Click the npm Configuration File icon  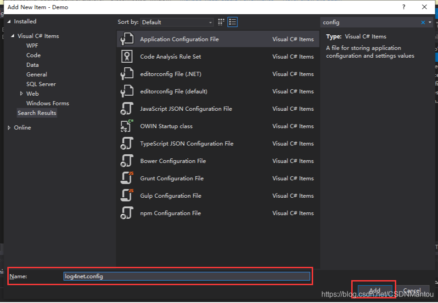pyautogui.click(x=127, y=213)
